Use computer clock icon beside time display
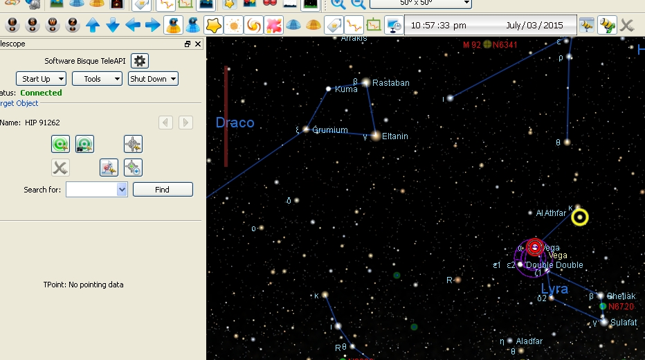Screen dimensions: 645x360 394,25
